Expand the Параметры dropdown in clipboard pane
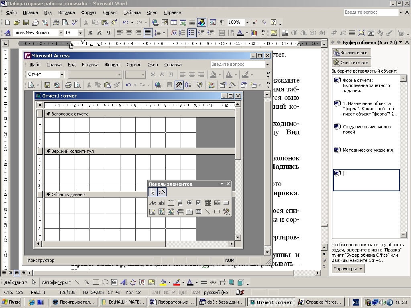Screen dimensions: 411x308 click(x=348, y=269)
